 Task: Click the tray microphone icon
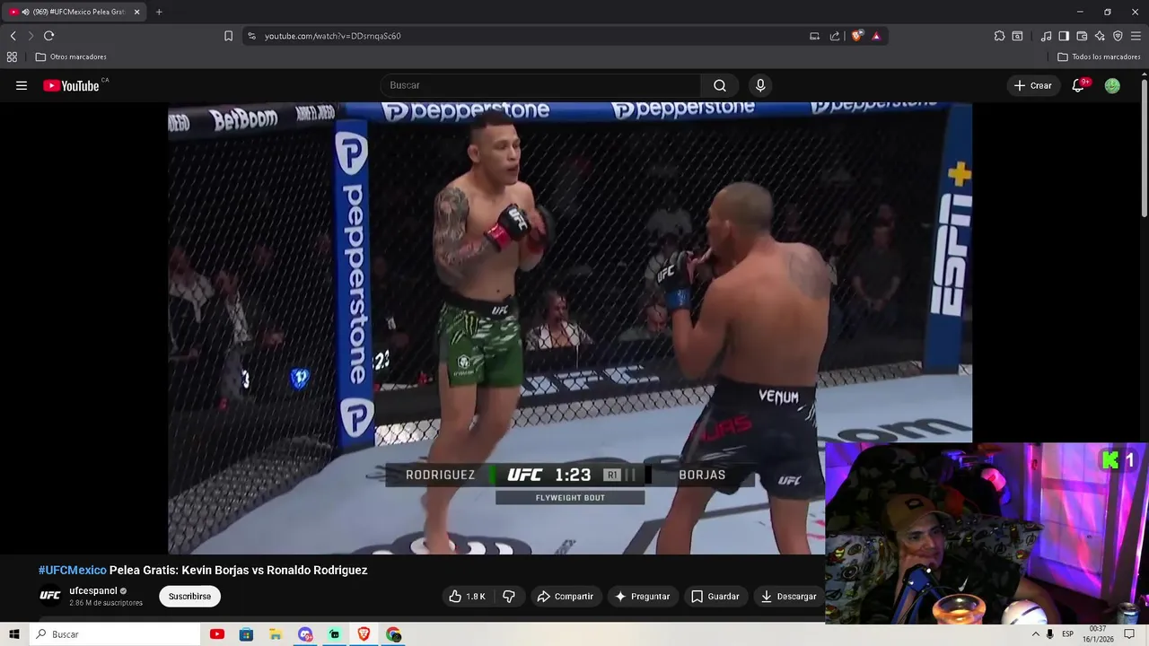[1050, 634]
